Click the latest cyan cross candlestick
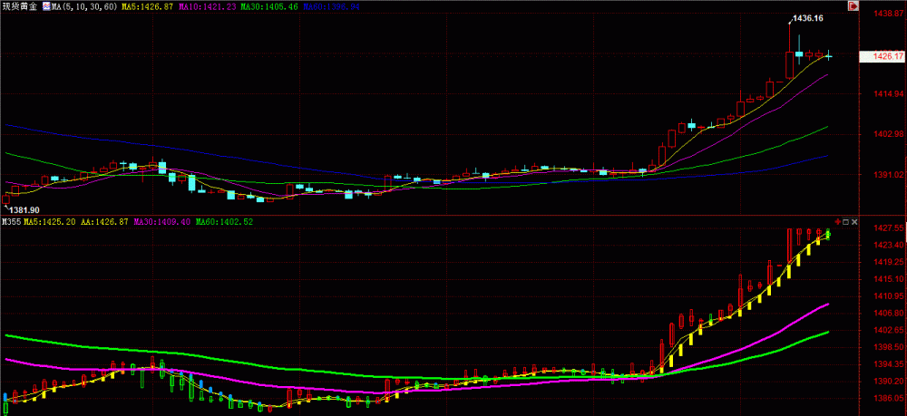The width and height of the screenshot is (907, 416). 828,56
